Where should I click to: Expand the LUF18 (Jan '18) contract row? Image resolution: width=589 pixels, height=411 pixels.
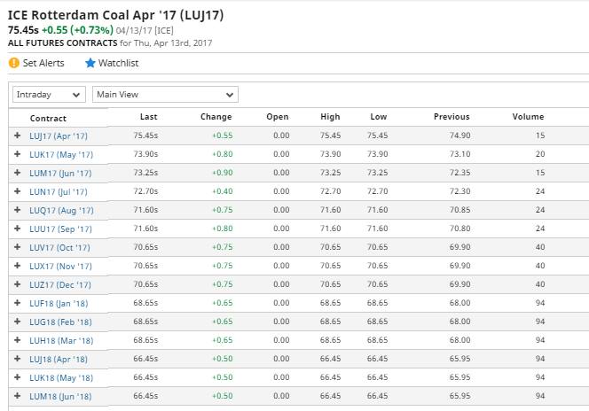18,303
